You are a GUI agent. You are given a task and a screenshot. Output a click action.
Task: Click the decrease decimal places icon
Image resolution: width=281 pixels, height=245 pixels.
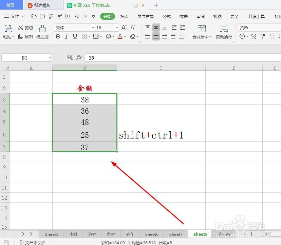coord(279,36)
